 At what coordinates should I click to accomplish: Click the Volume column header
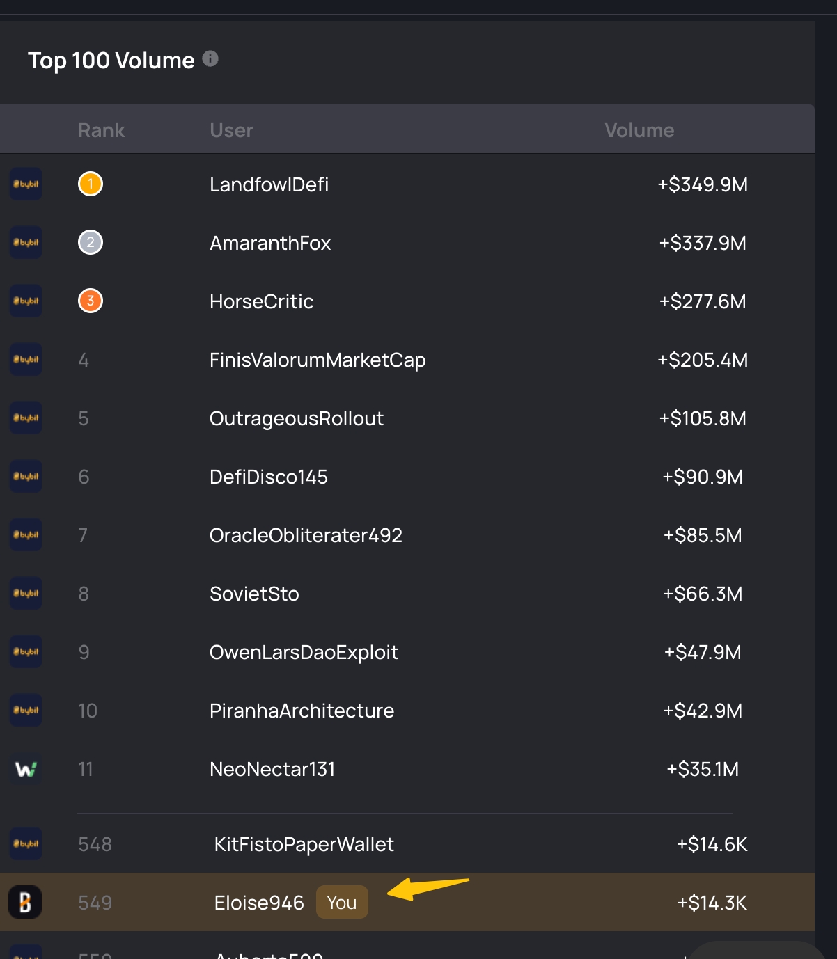tap(639, 130)
